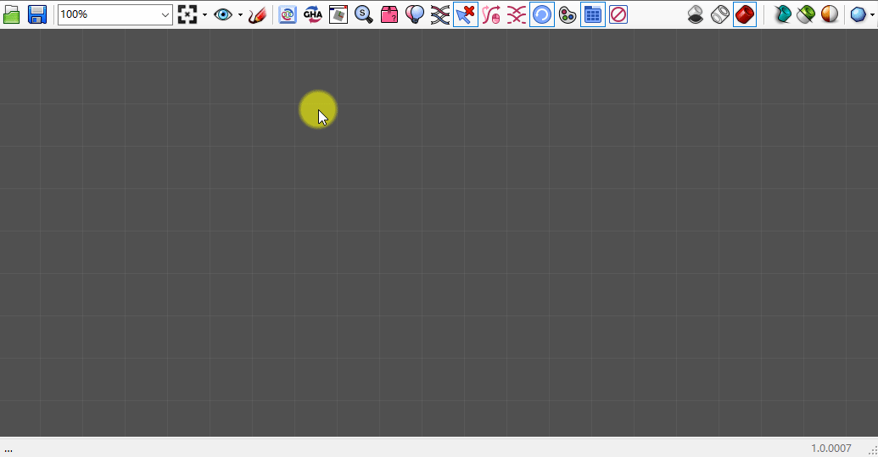Viewport: 878px width, 457px height.
Task: Expand the mesh quality dropdown arrow
Action: (873, 14)
